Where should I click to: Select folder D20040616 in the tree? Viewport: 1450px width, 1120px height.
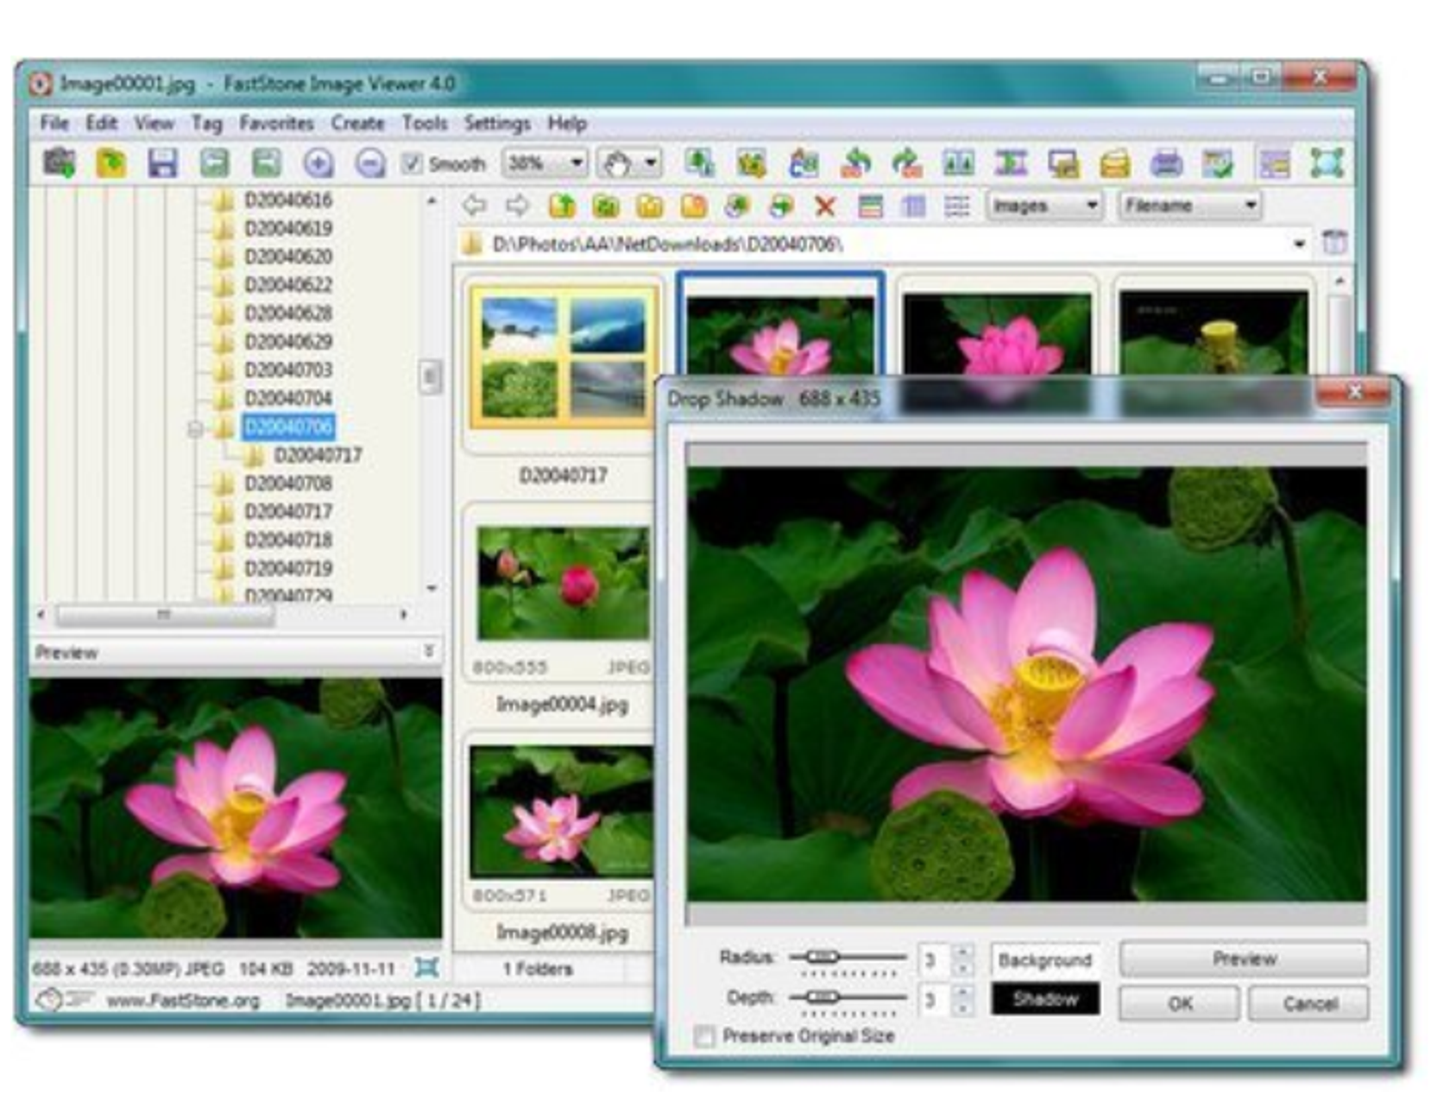[288, 200]
